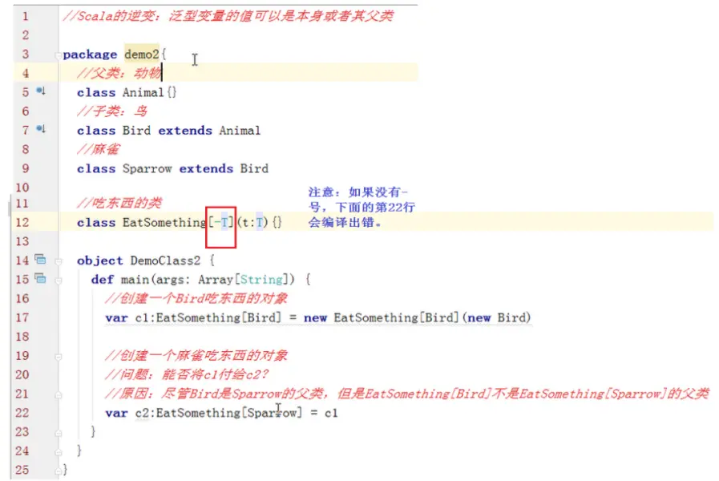Click the -T type parameter in red box
Screen dimensions: 719x481
[221, 223]
